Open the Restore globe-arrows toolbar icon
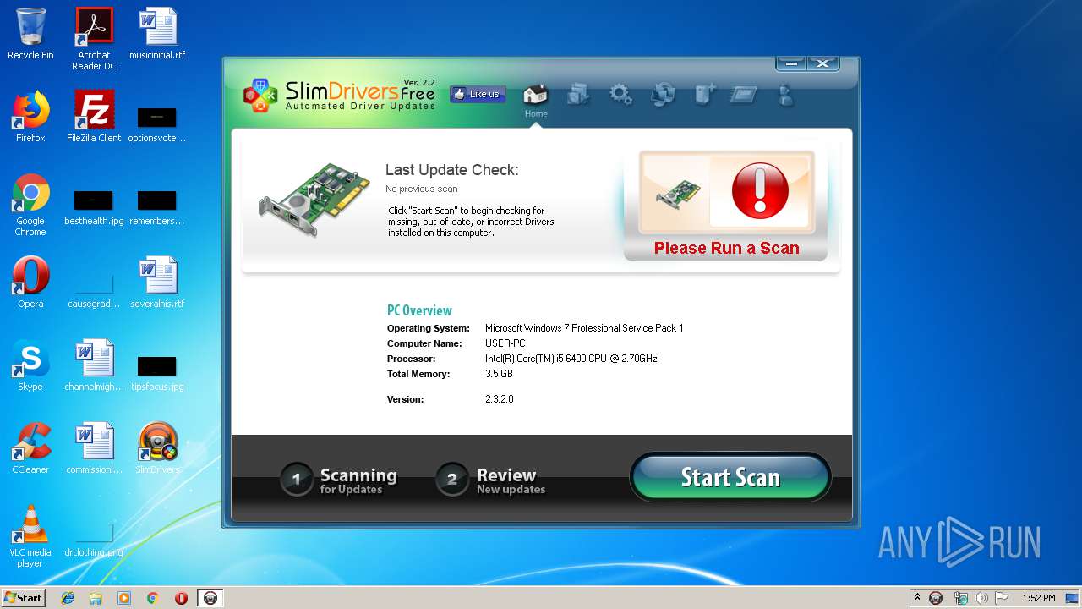 click(663, 94)
